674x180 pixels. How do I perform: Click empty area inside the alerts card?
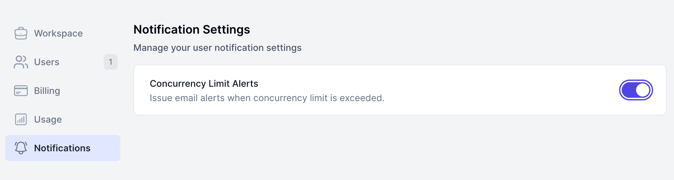(x=491, y=90)
